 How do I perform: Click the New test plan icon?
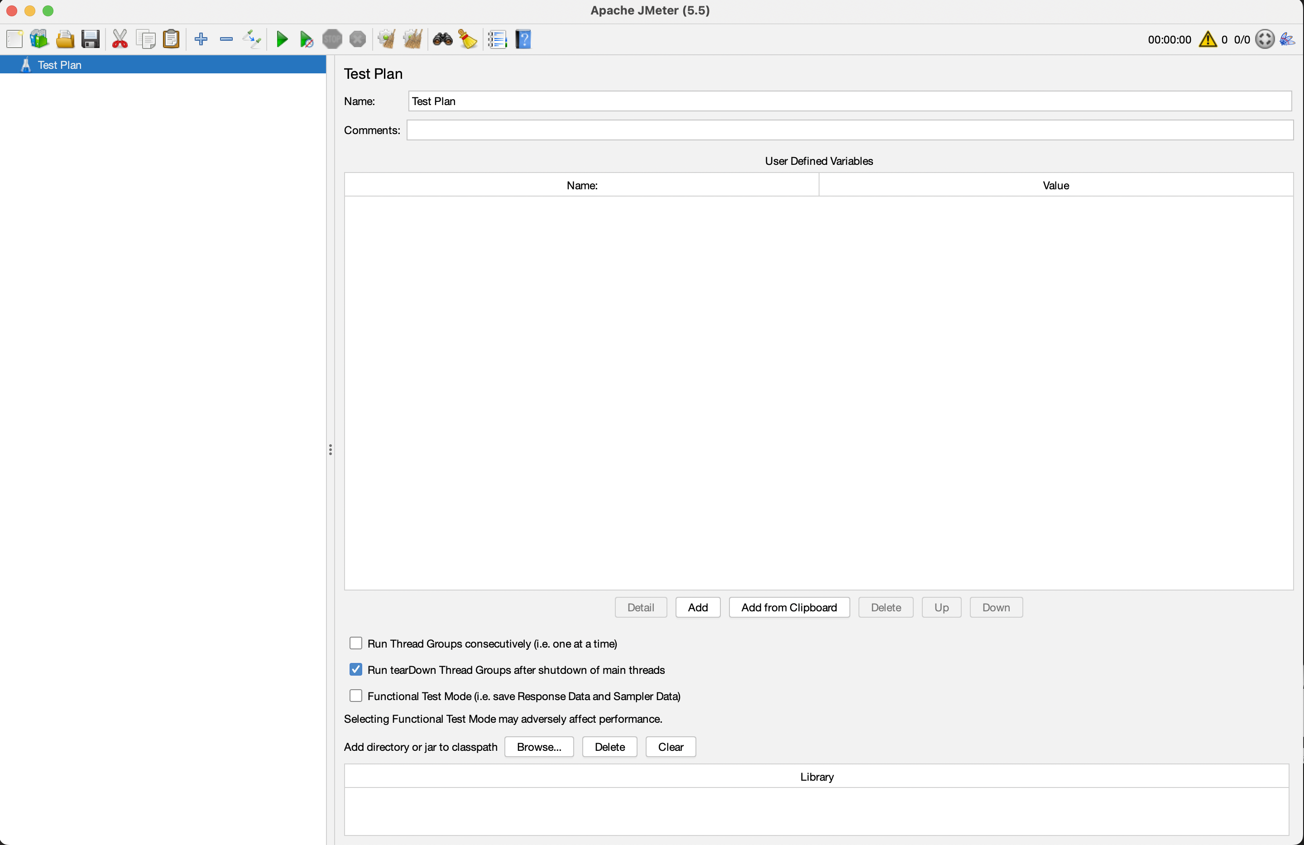pyautogui.click(x=14, y=39)
